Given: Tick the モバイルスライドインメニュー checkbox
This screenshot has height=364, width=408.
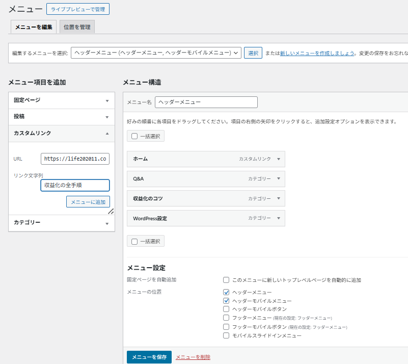Looking at the screenshot, I should click(x=226, y=335).
